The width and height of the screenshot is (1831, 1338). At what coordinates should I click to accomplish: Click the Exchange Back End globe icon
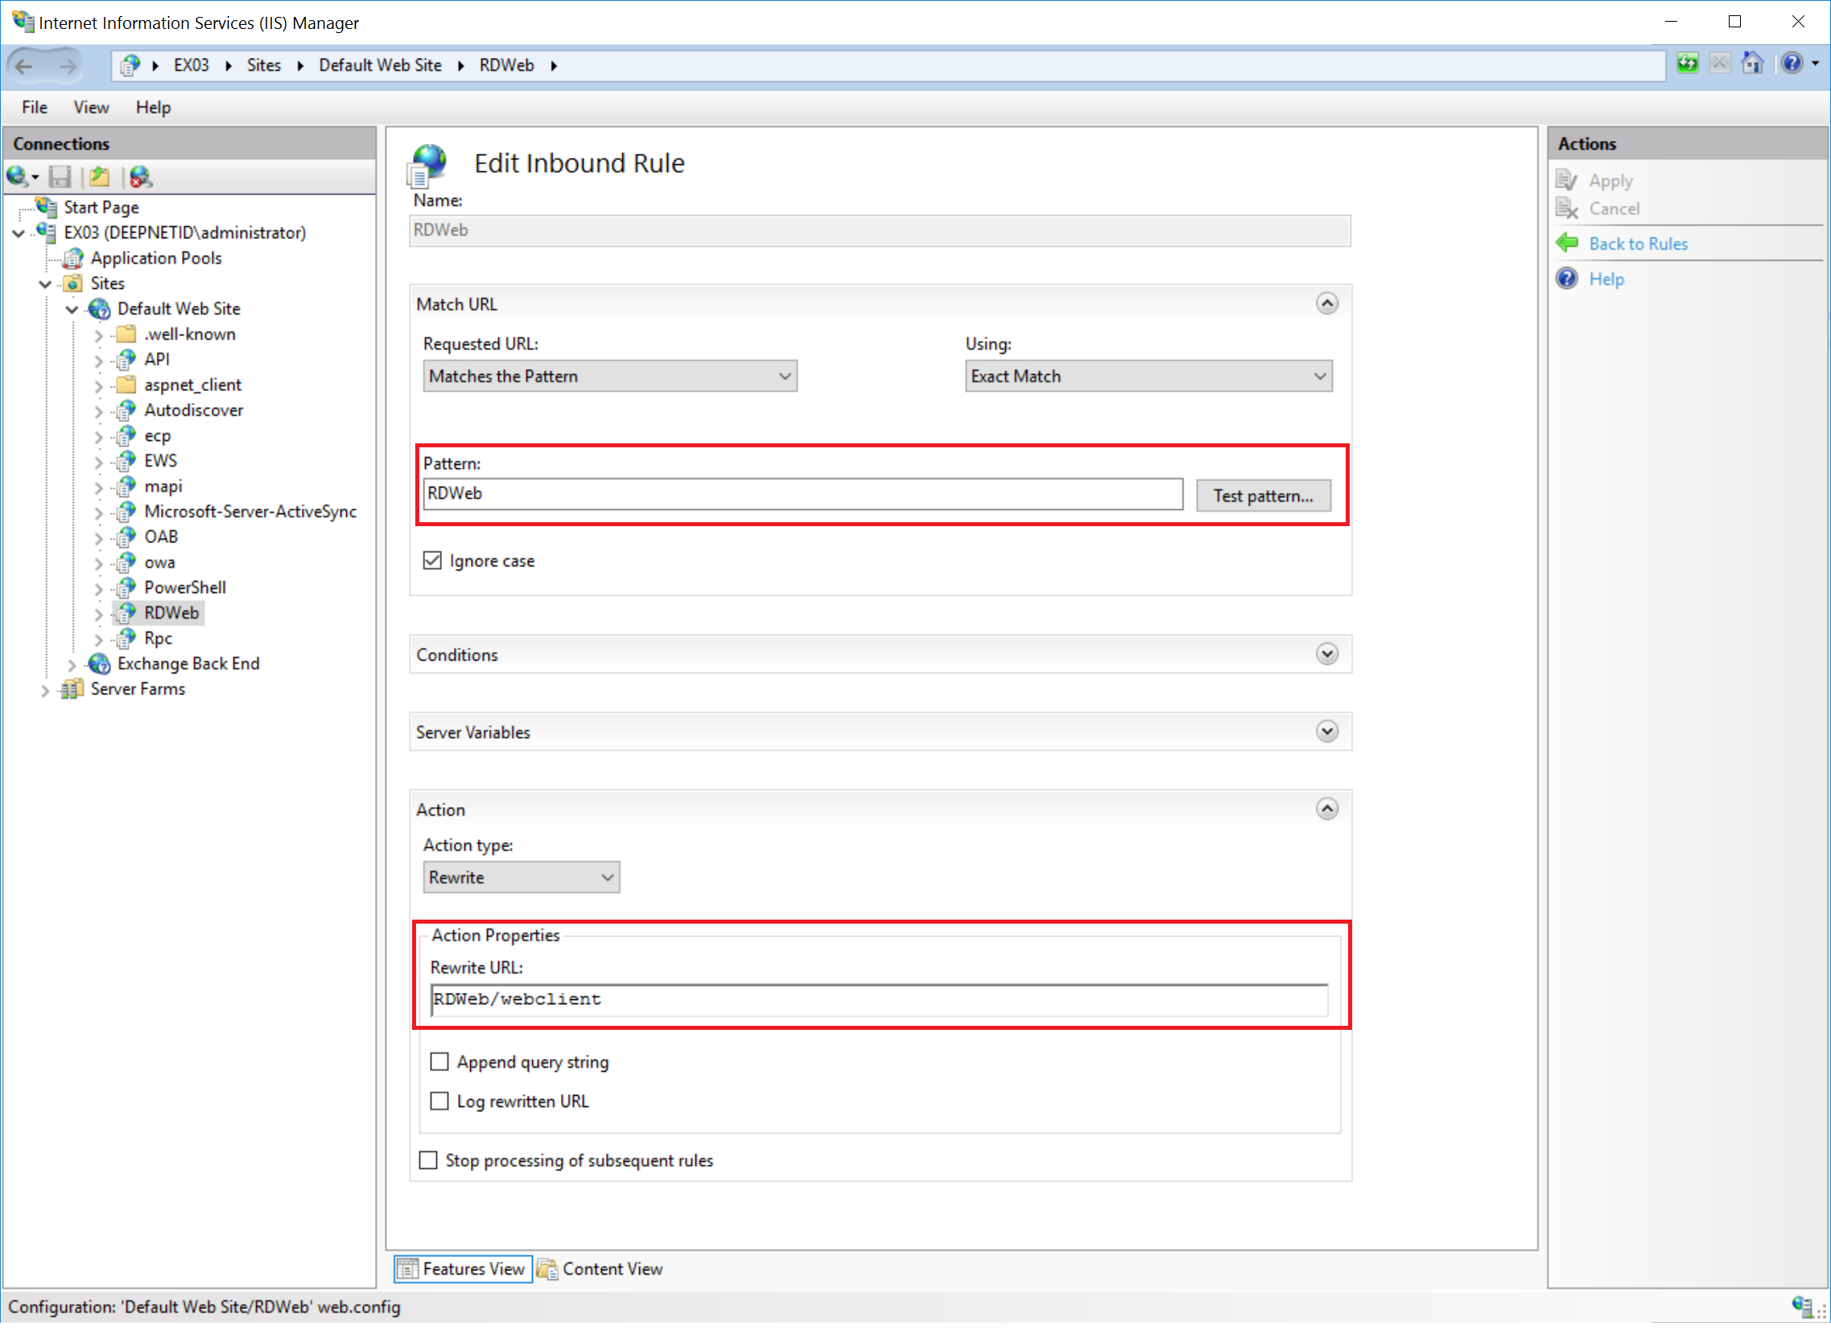point(100,664)
